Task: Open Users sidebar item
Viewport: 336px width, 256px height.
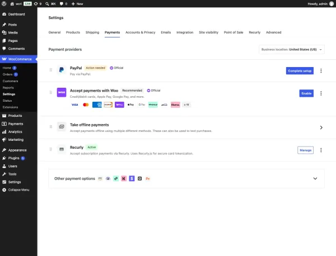Action: pyautogui.click(x=13, y=166)
